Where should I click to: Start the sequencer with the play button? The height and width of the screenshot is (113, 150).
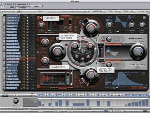point(15,95)
